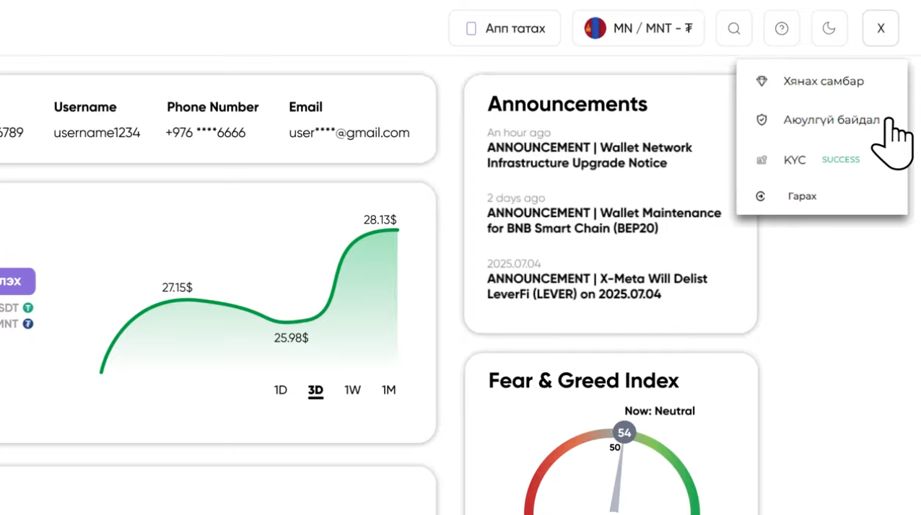Click the diamond dashboard icon
Screen dimensions: 921x515
[x=761, y=81]
